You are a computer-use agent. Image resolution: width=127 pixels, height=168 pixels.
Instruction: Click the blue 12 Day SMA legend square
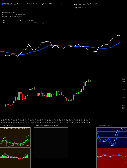click(3, 4)
